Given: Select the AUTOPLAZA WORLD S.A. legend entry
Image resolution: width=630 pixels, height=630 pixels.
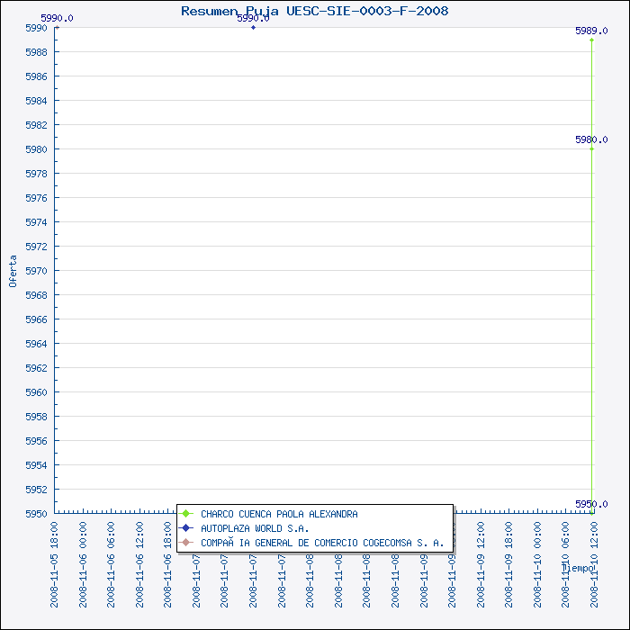Looking at the screenshot, I should pyautogui.click(x=255, y=528).
